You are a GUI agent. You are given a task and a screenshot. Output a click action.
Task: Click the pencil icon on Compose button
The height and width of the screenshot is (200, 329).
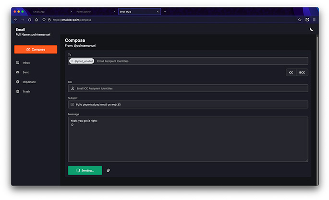coord(28,50)
